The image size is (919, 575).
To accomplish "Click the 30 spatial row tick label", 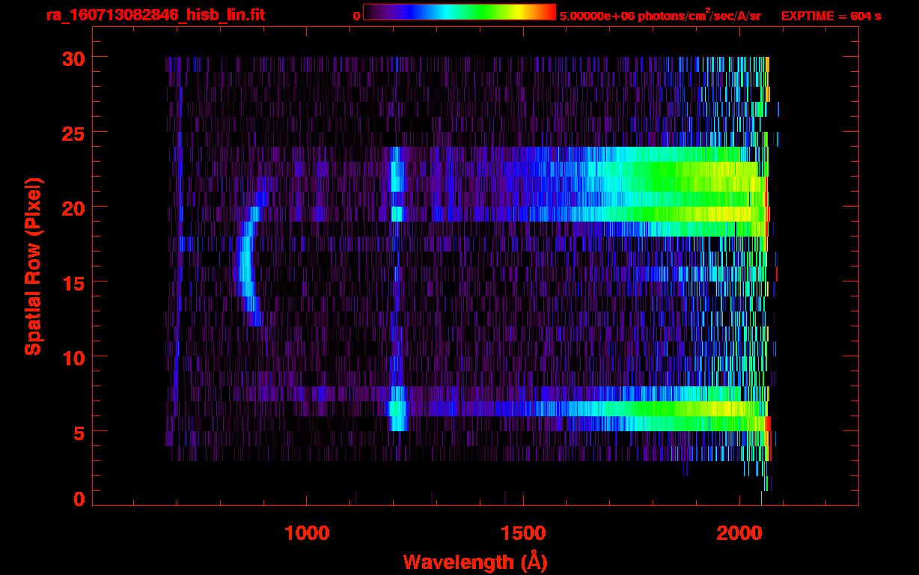I will pyautogui.click(x=75, y=58).
